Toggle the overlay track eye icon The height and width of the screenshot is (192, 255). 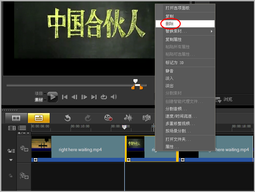click(x=24, y=176)
